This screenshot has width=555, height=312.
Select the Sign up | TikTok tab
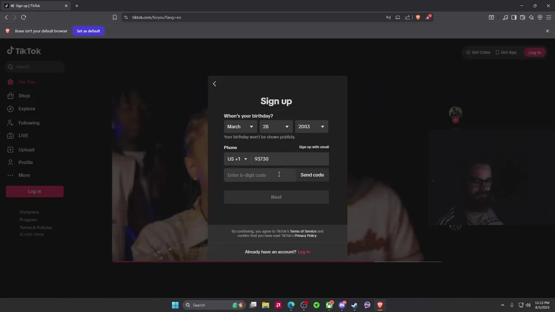(x=36, y=6)
